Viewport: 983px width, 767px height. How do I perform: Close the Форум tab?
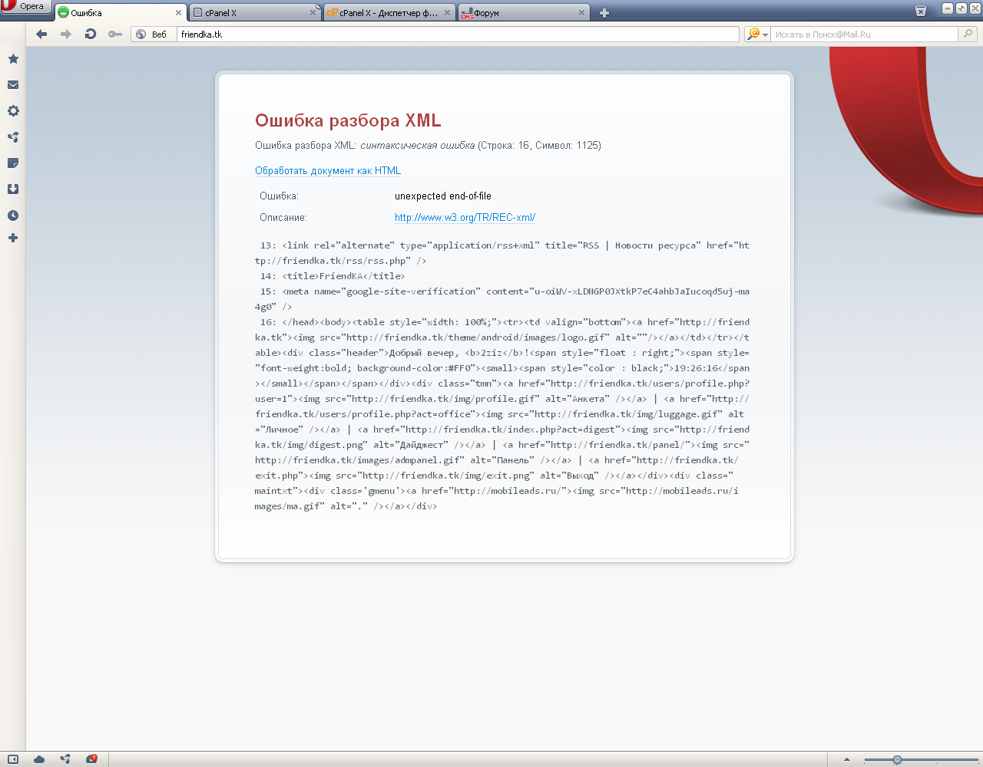click(581, 13)
